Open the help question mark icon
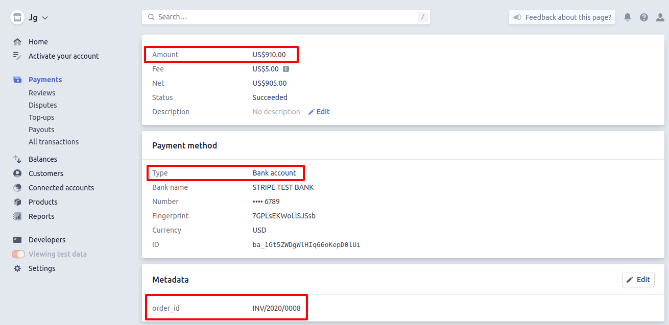Viewport: 669px width, 325px height. coord(644,17)
